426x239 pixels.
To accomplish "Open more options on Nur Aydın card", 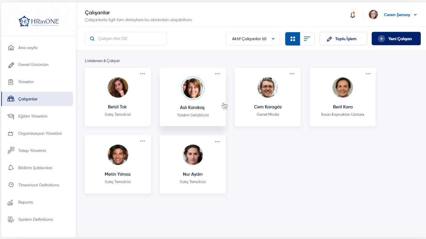I will (x=217, y=142).
